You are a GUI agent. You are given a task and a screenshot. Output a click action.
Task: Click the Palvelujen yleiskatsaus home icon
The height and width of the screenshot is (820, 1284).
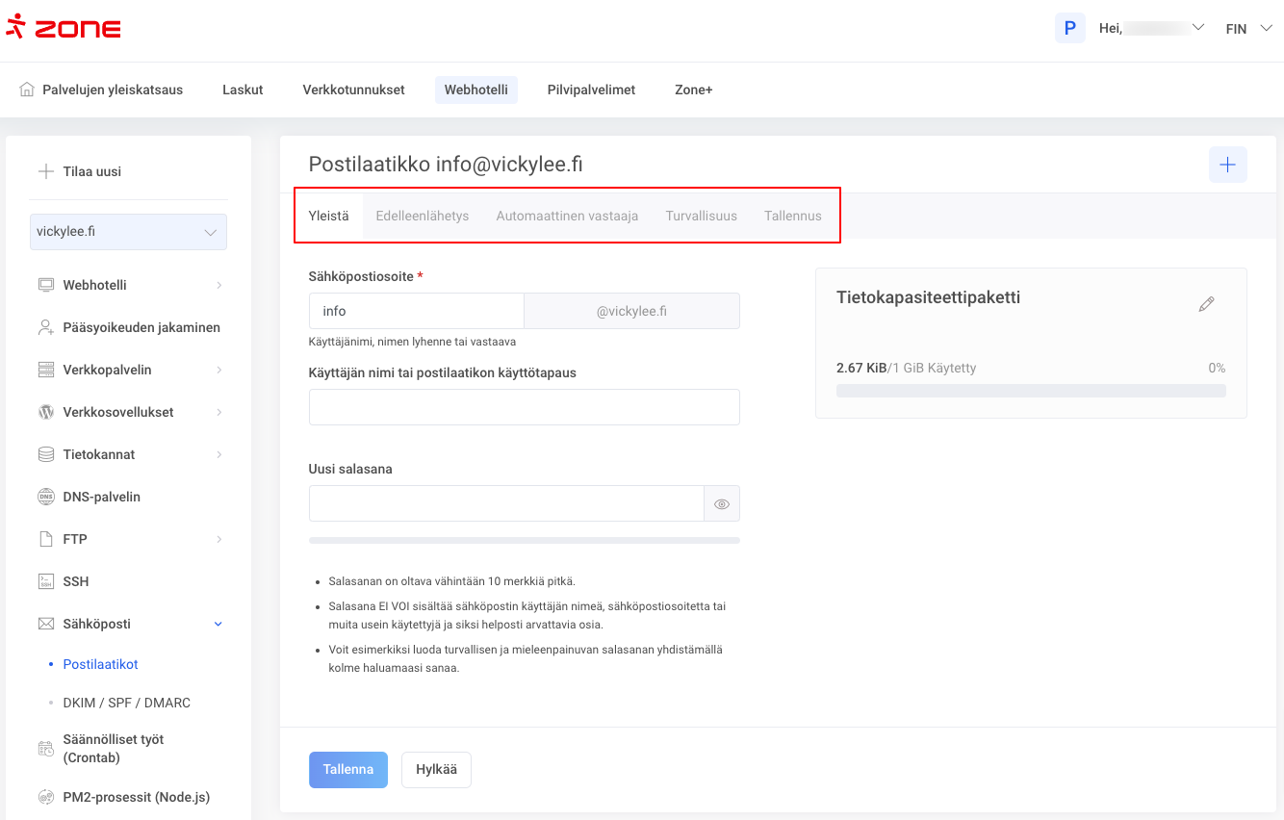(x=27, y=90)
